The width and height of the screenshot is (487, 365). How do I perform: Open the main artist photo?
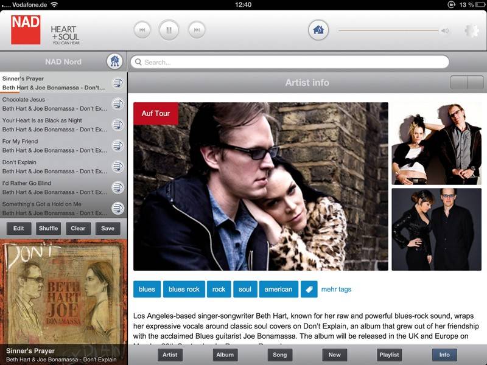click(x=261, y=186)
